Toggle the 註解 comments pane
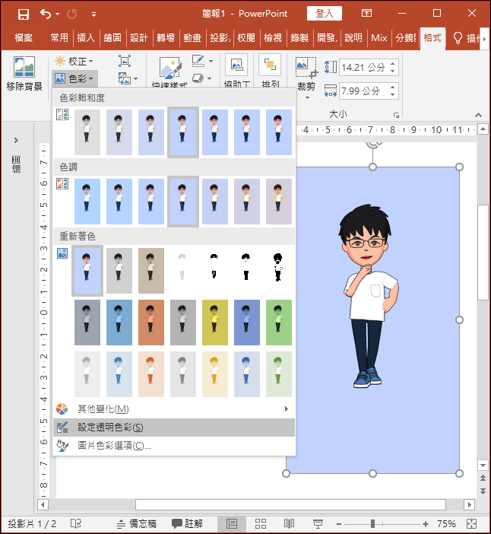 click(187, 524)
